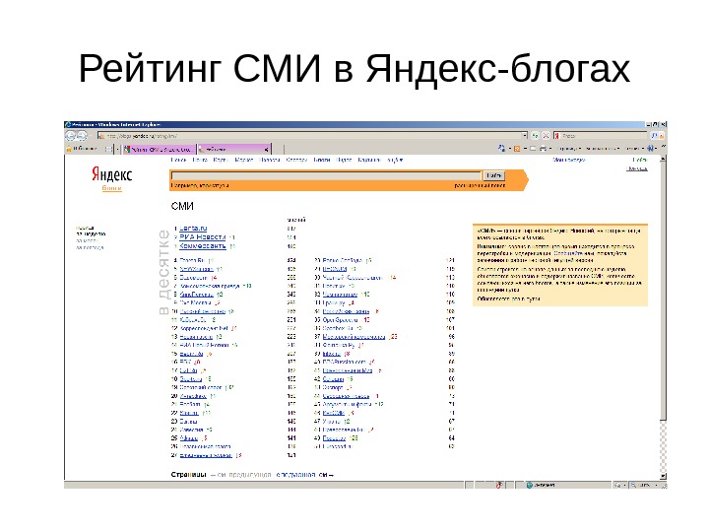Open the dropdown arrow beside the Home icon
The width and height of the screenshot is (709, 532).
click(x=509, y=149)
